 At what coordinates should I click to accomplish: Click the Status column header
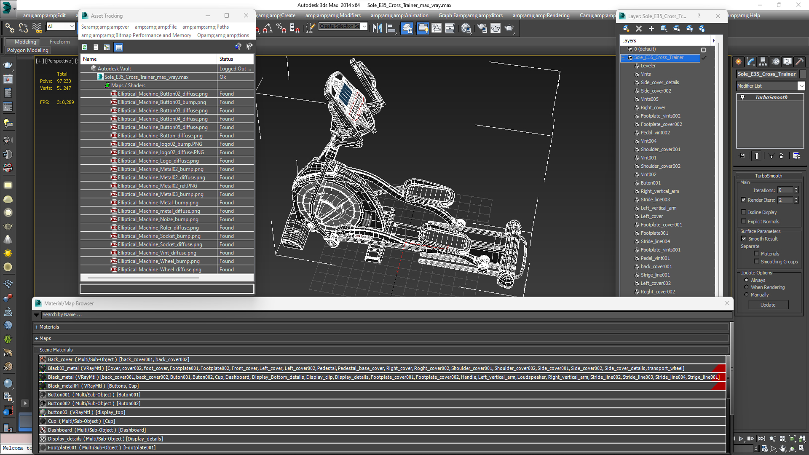point(235,59)
